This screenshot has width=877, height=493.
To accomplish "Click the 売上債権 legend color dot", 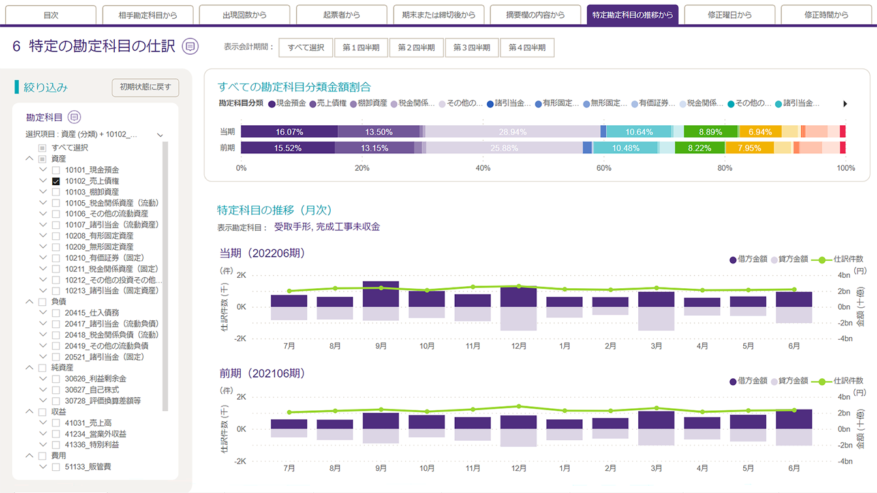I will coord(313,104).
